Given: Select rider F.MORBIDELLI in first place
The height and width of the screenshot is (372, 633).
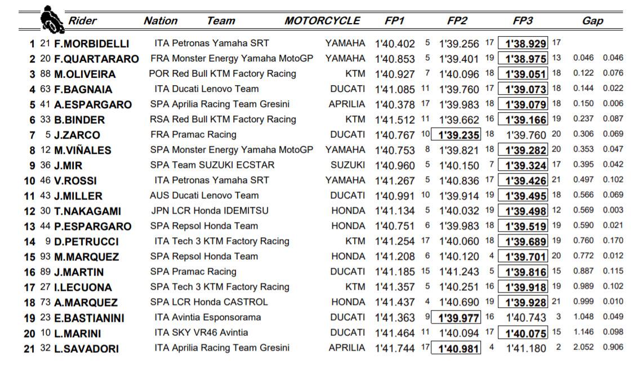Looking at the screenshot, I should (x=91, y=43).
